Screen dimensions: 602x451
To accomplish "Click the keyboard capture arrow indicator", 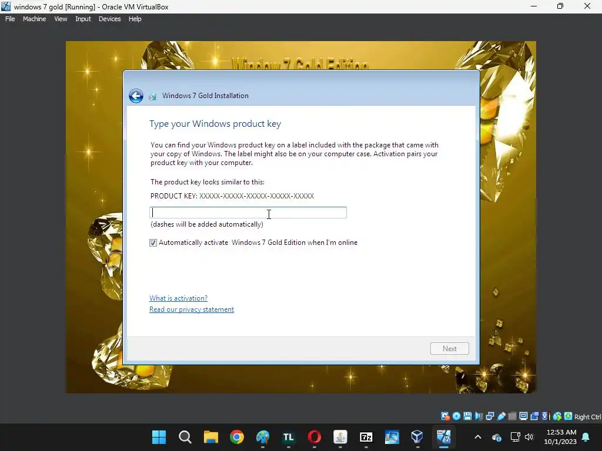I will pyautogui.click(x=568, y=416).
